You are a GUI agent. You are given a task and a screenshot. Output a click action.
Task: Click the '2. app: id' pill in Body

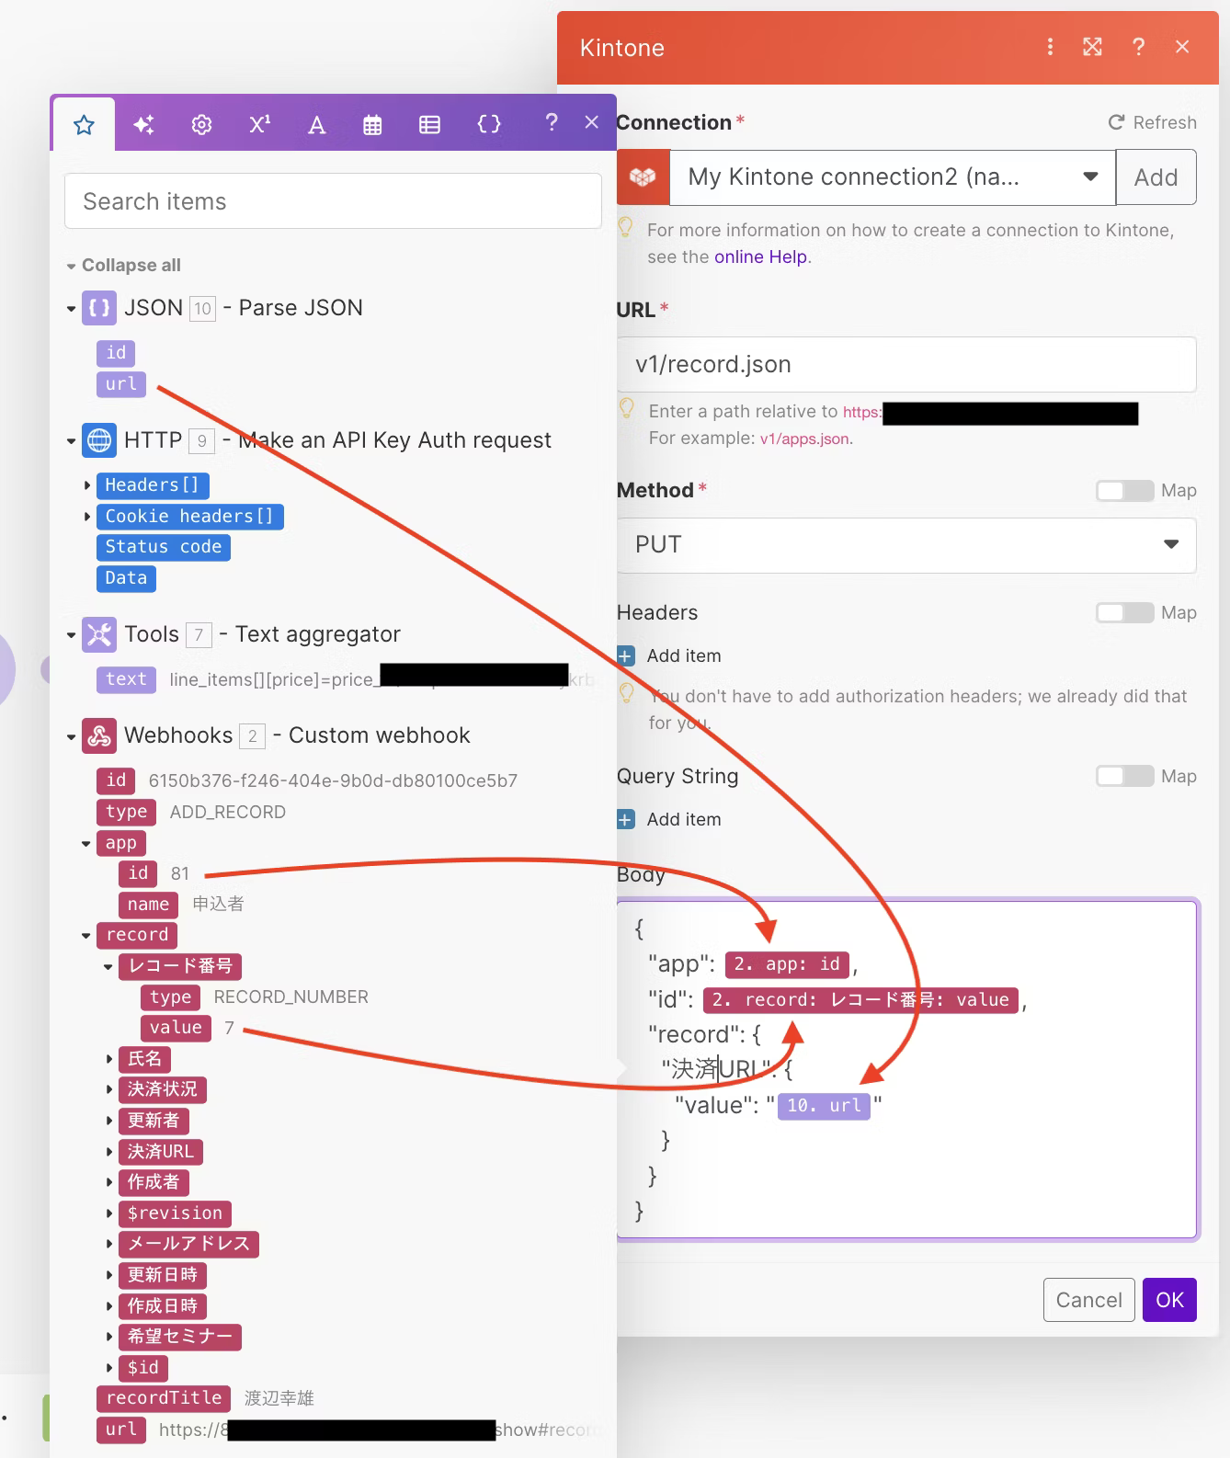coord(787,964)
